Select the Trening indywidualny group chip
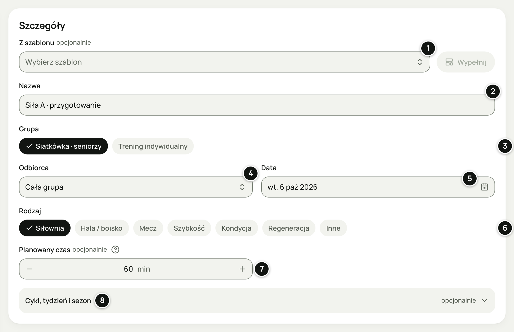The image size is (514, 332). pyautogui.click(x=153, y=146)
